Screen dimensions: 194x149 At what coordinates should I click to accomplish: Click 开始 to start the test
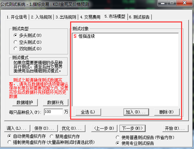(175, 128)
